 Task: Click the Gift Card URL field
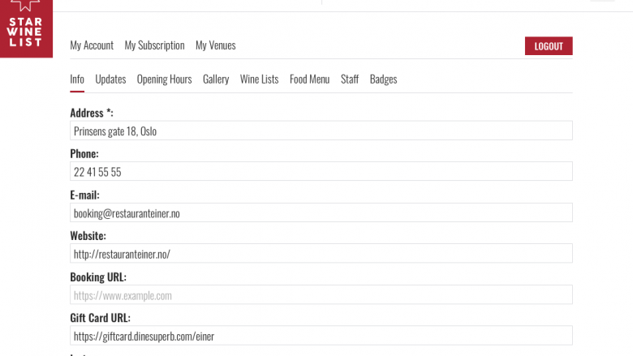[x=321, y=336]
